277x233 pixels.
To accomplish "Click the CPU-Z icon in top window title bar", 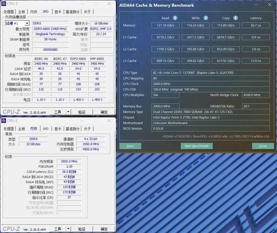I will click(4, 4).
